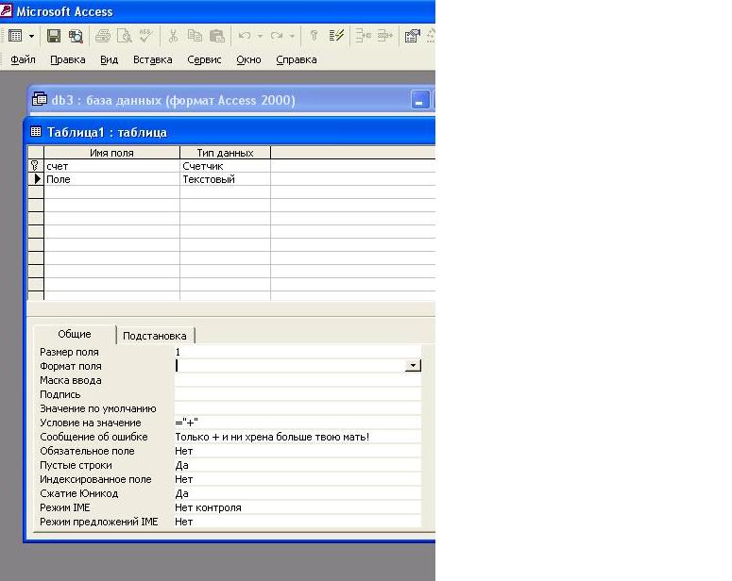Click Пустые строки value Да
This screenshot has width=732, height=581.
coord(298,465)
